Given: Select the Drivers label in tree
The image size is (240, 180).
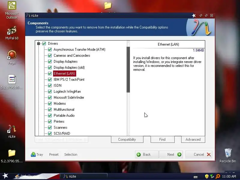Looking at the screenshot, I should (53, 43).
